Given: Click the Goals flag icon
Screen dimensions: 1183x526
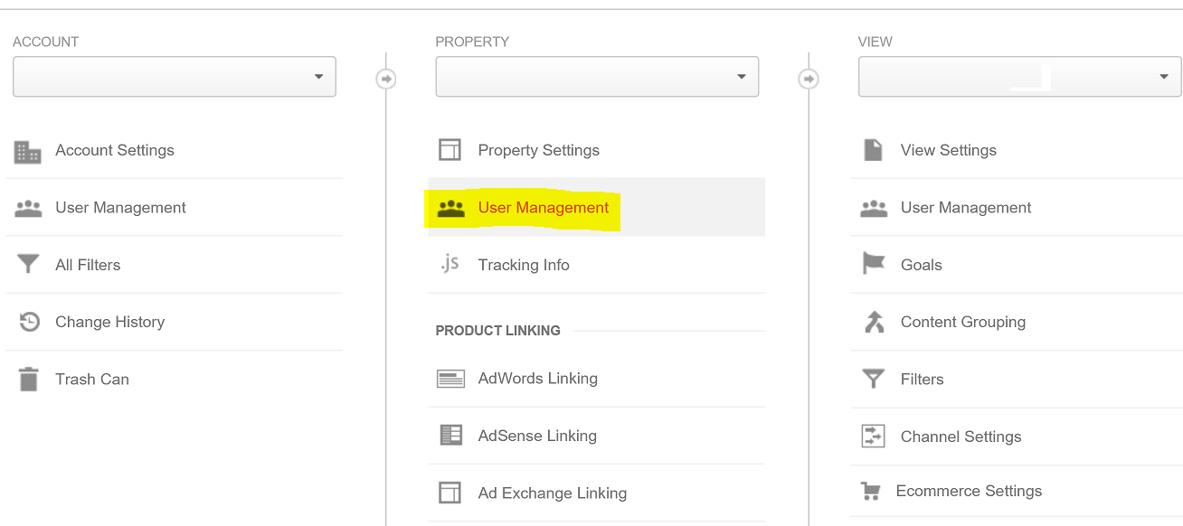Looking at the screenshot, I should click(873, 264).
